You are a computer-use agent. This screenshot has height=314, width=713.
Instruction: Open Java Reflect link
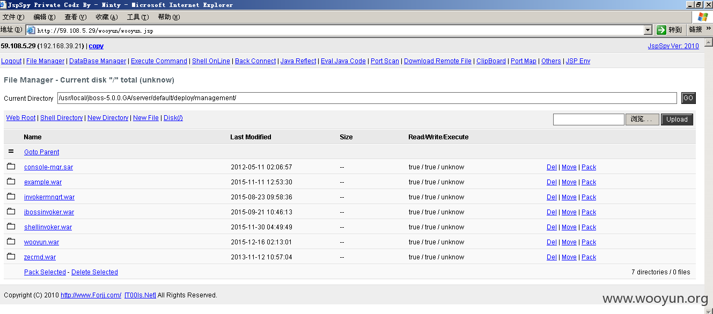point(298,61)
